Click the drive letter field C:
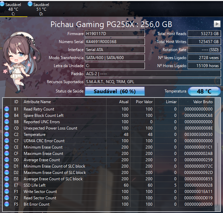The height and width of the screenshot is (213, 223). pos(115,66)
